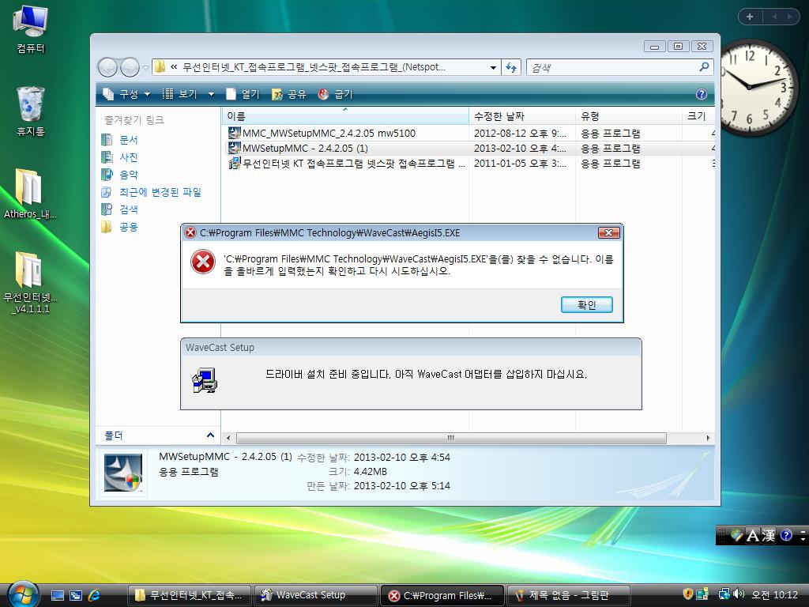Screen dimensions: 809x607
Task: Click the 공유 share toolbar button
Action: pos(289,94)
